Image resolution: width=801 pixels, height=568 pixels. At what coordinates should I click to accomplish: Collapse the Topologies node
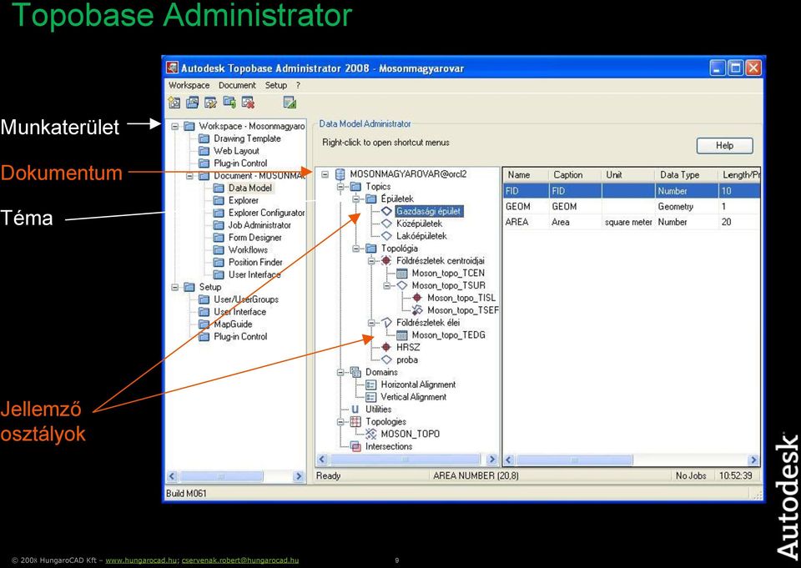pos(340,422)
